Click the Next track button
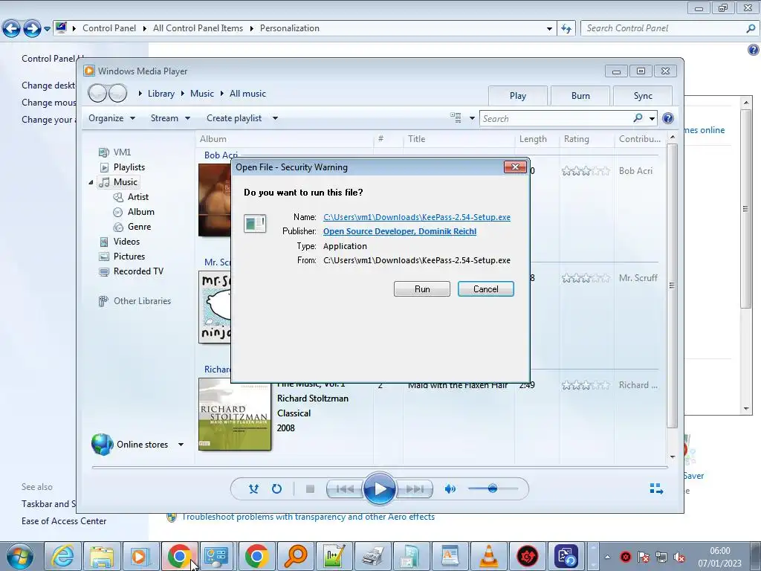This screenshot has width=761, height=571. [414, 489]
